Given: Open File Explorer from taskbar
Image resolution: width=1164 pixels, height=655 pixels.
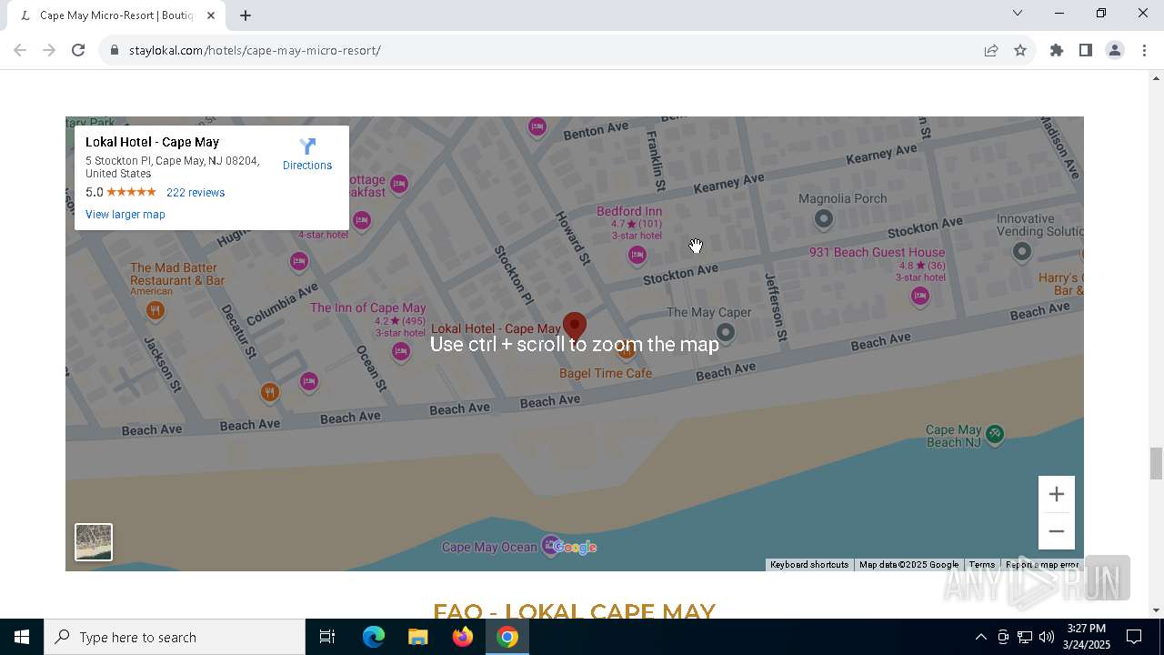Looking at the screenshot, I should tap(417, 637).
